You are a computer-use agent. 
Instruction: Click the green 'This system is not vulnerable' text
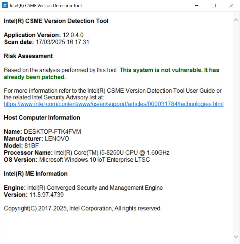(169, 70)
